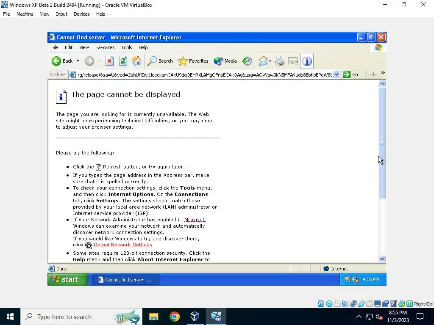Open Google Chrome from host taskbar
The image size is (434, 325).
pos(174,317)
